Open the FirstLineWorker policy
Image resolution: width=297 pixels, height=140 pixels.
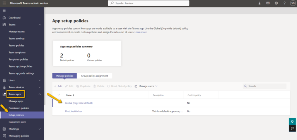[x=73, y=111]
